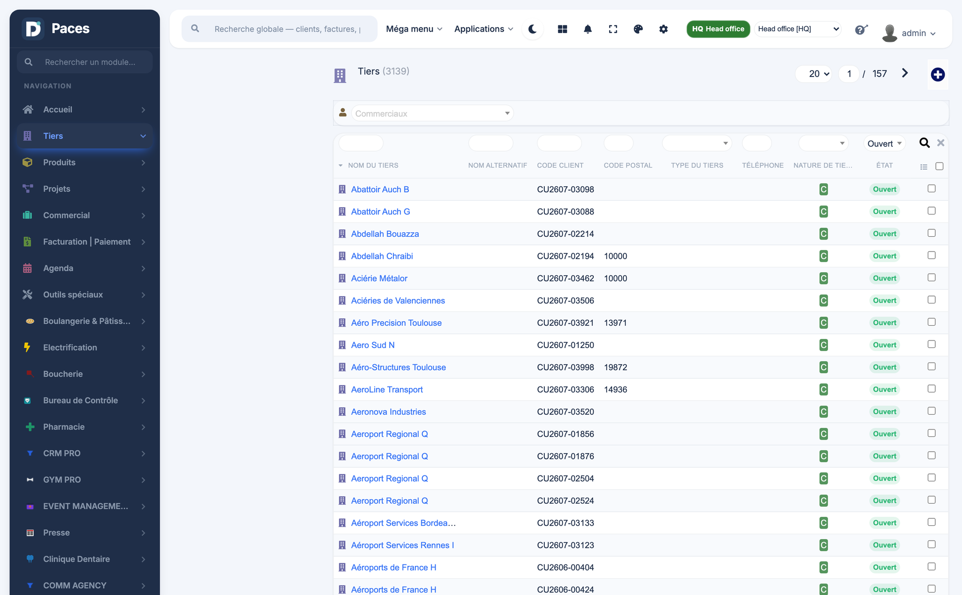
Task: Open the dashboard grid icon
Action: (563, 29)
